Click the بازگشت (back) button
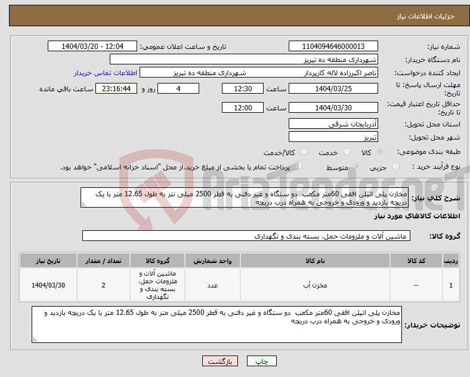The height and width of the screenshot is (377, 470). pyautogui.click(x=220, y=361)
